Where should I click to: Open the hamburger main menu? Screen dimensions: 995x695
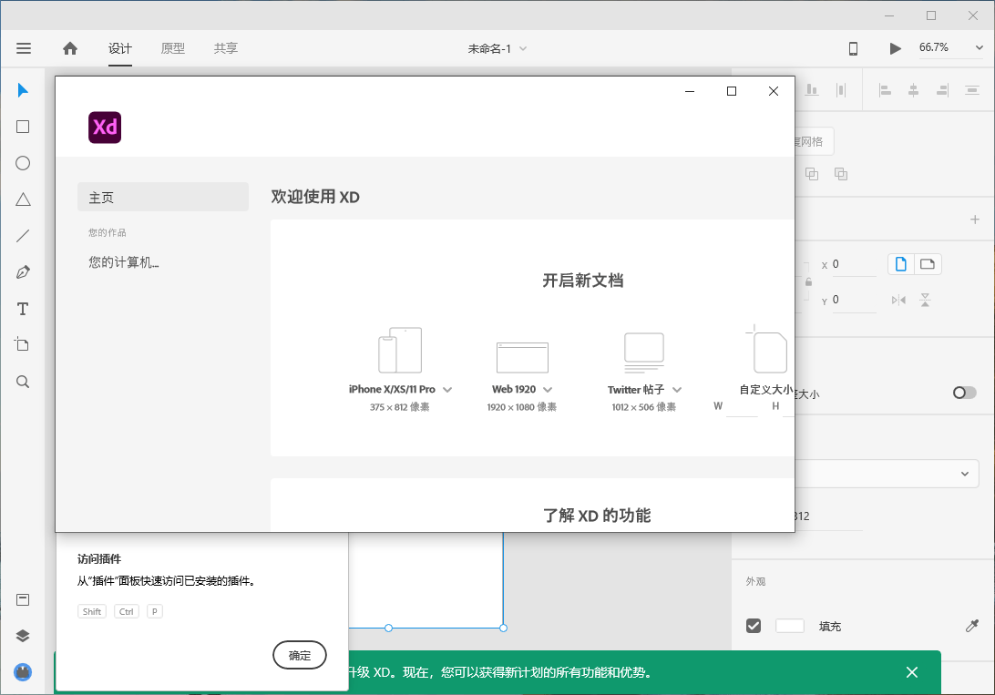point(24,48)
